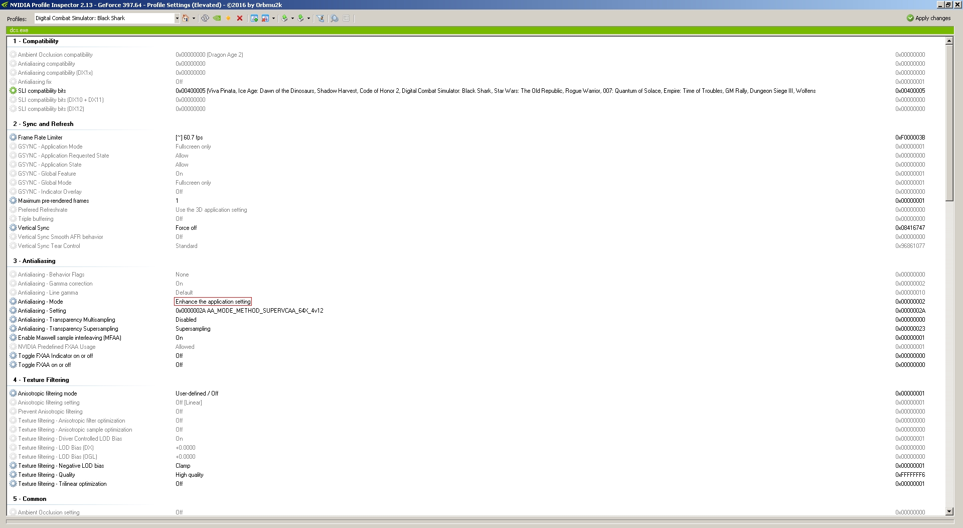Collapse the 3 - Antialiasing group
The image size is (963, 528).
click(34, 261)
